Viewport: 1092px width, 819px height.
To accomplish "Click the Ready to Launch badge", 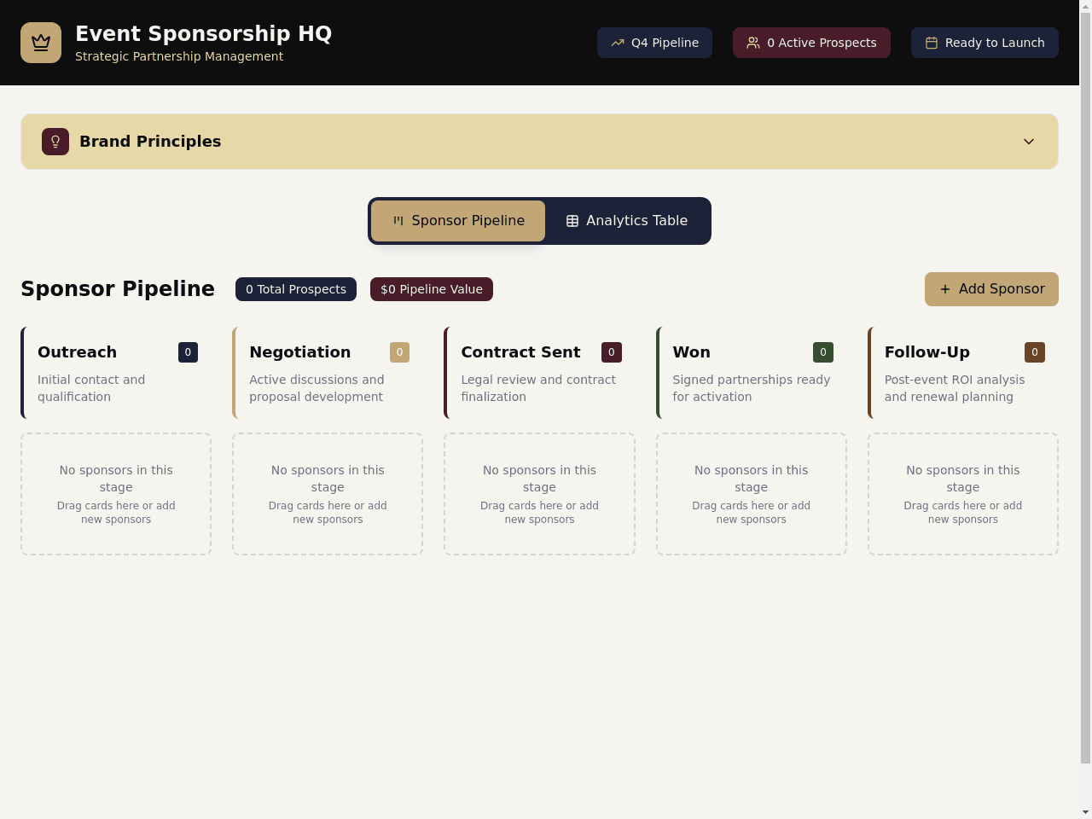I will (x=985, y=43).
